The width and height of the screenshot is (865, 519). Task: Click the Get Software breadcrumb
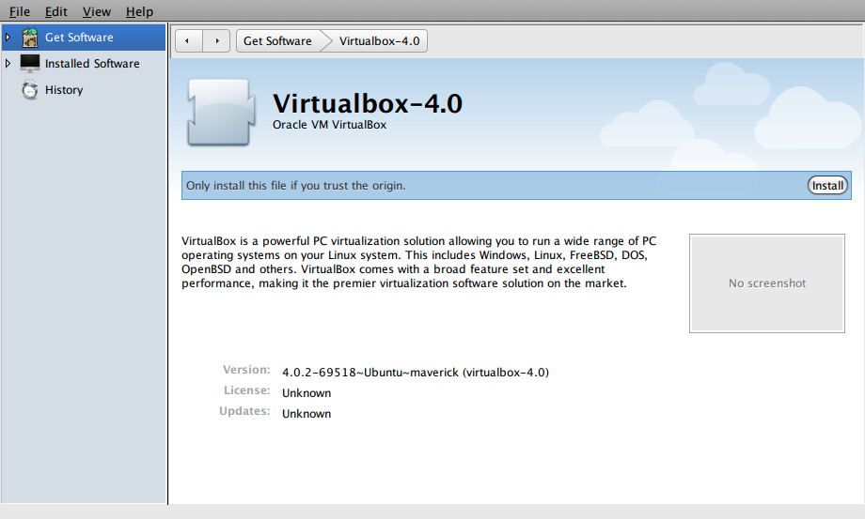point(278,40)
